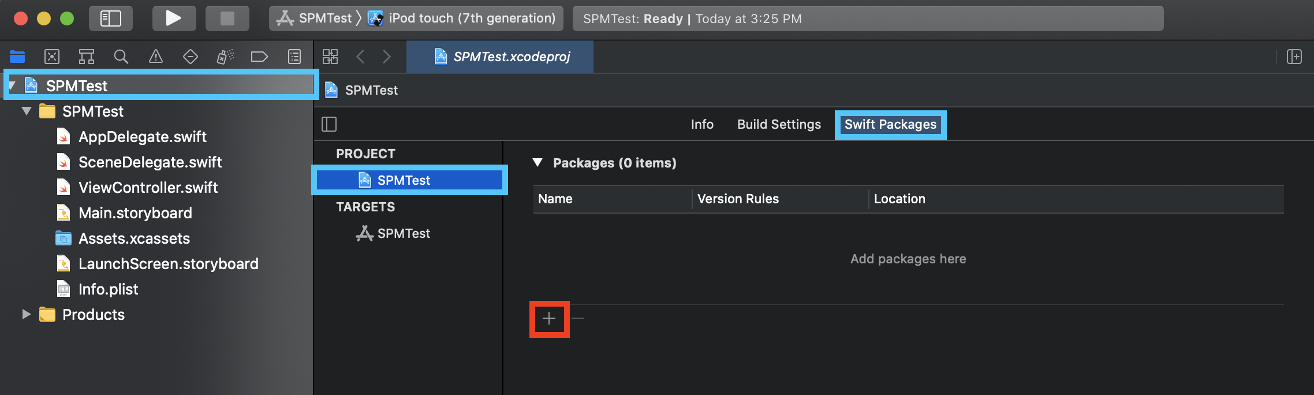Screen dimensions: 1314x395
Task: Open the Issue navigator warning icon
Action: [156, 57]
